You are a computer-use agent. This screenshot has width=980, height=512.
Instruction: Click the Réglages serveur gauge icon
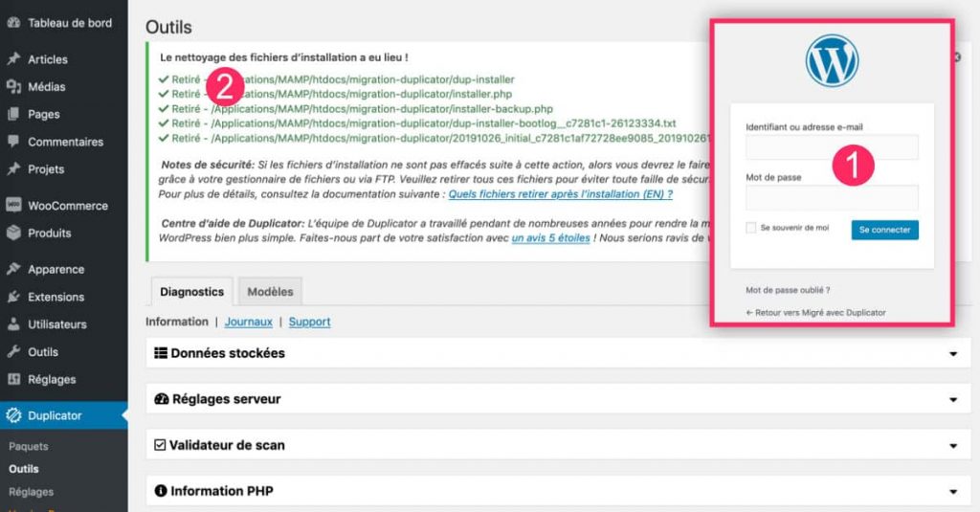click(161, 399)
